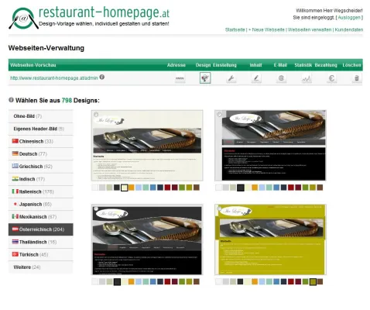Select Eigenes Header-Bild category
Viewport: 370px width, 310px height.
pyautogui.click(x=41, y=129)
